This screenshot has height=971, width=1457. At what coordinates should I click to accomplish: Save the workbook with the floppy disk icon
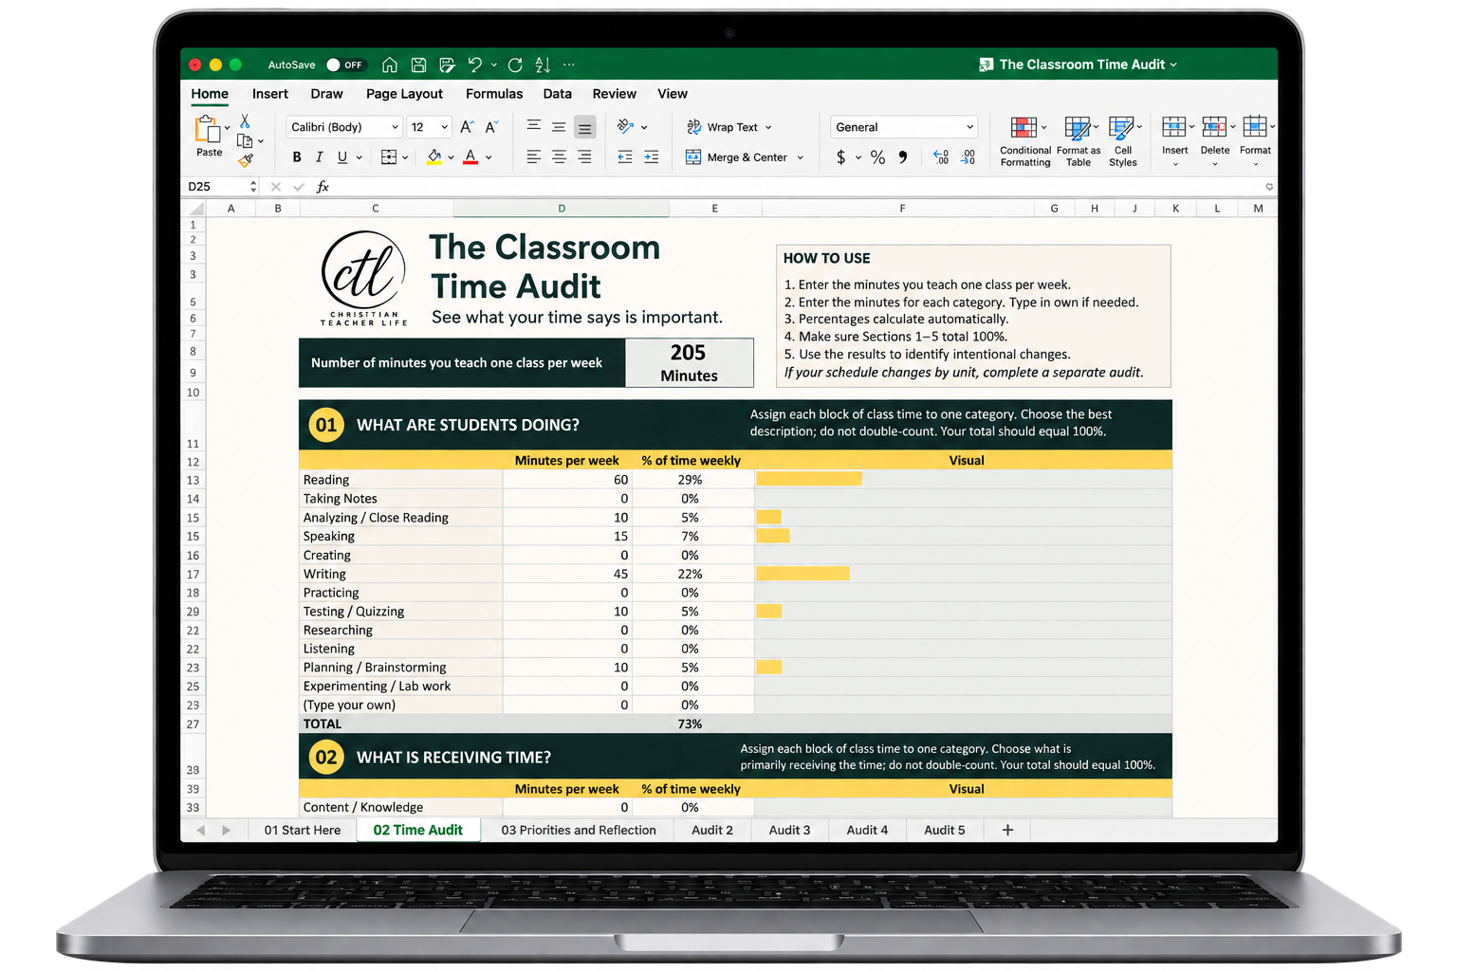(418, 64)
